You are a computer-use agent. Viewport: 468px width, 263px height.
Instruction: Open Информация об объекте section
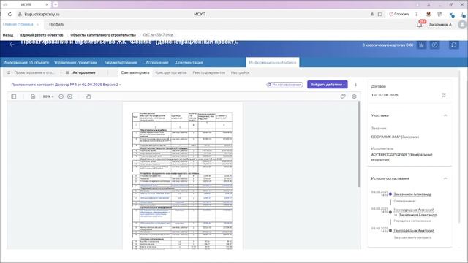pos(26,62)
